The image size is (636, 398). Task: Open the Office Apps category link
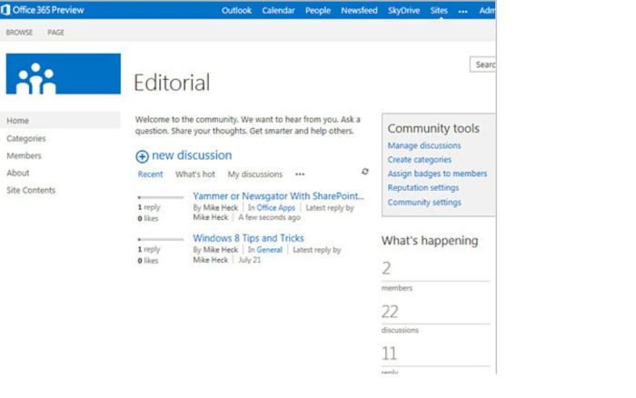[276, 208]
